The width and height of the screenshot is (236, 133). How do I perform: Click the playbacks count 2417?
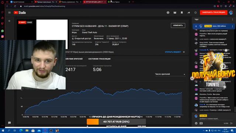point(70,69)
